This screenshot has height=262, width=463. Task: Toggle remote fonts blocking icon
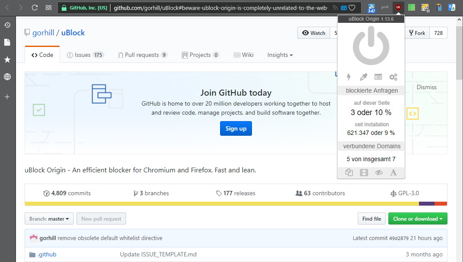(x=394, y=172)
